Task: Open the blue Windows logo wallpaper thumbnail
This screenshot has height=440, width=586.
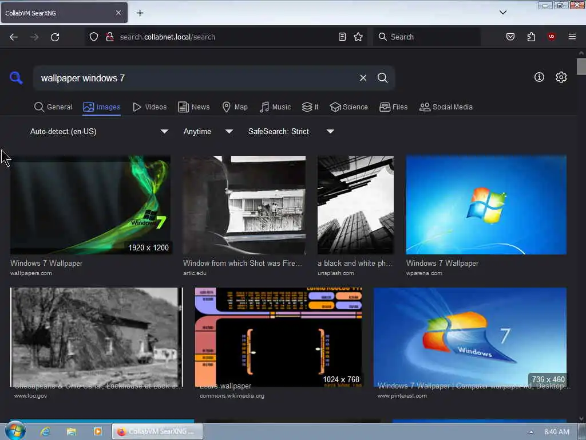Action: [486, 205]
